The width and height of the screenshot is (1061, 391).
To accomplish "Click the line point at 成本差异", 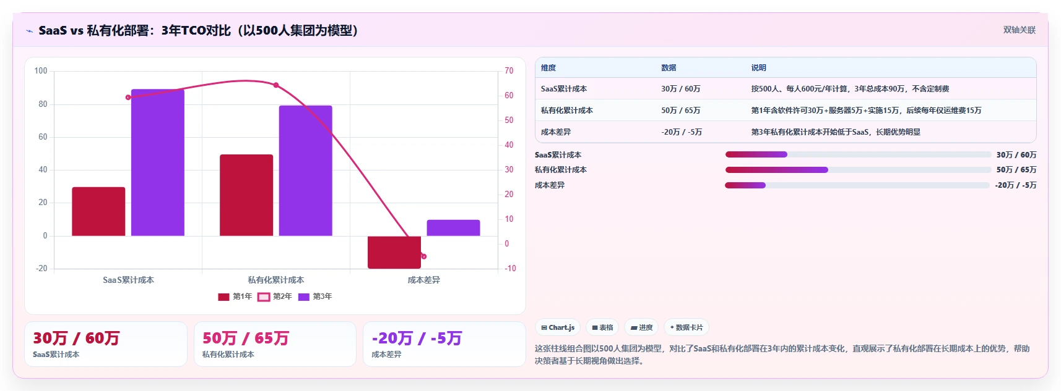I will 424,256.
